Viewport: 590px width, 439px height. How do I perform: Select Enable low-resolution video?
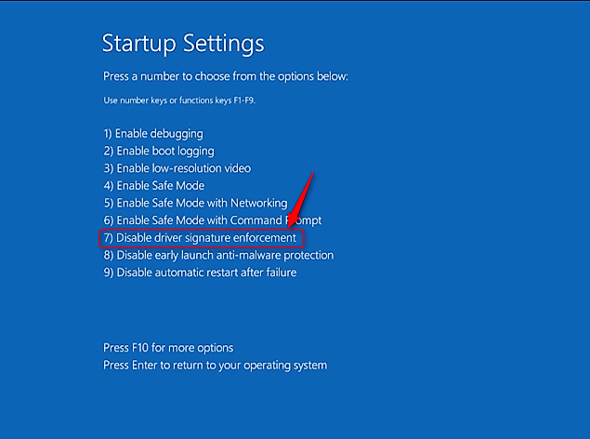coord(177,168)
